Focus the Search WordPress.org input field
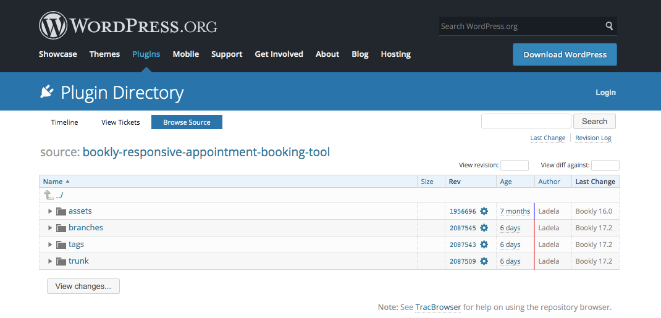661x318 pixels. (521, 26)
